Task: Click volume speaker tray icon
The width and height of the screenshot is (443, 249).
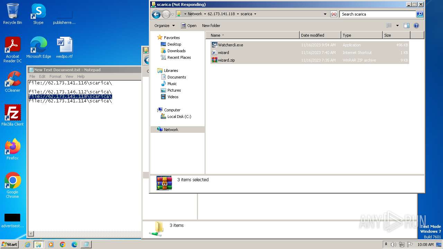Action: [x=394, y=245]
